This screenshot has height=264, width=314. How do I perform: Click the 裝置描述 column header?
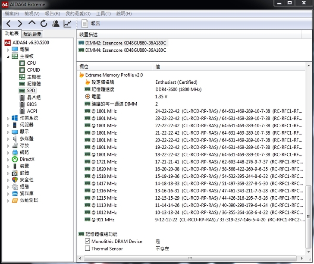[x=189, y=35]
